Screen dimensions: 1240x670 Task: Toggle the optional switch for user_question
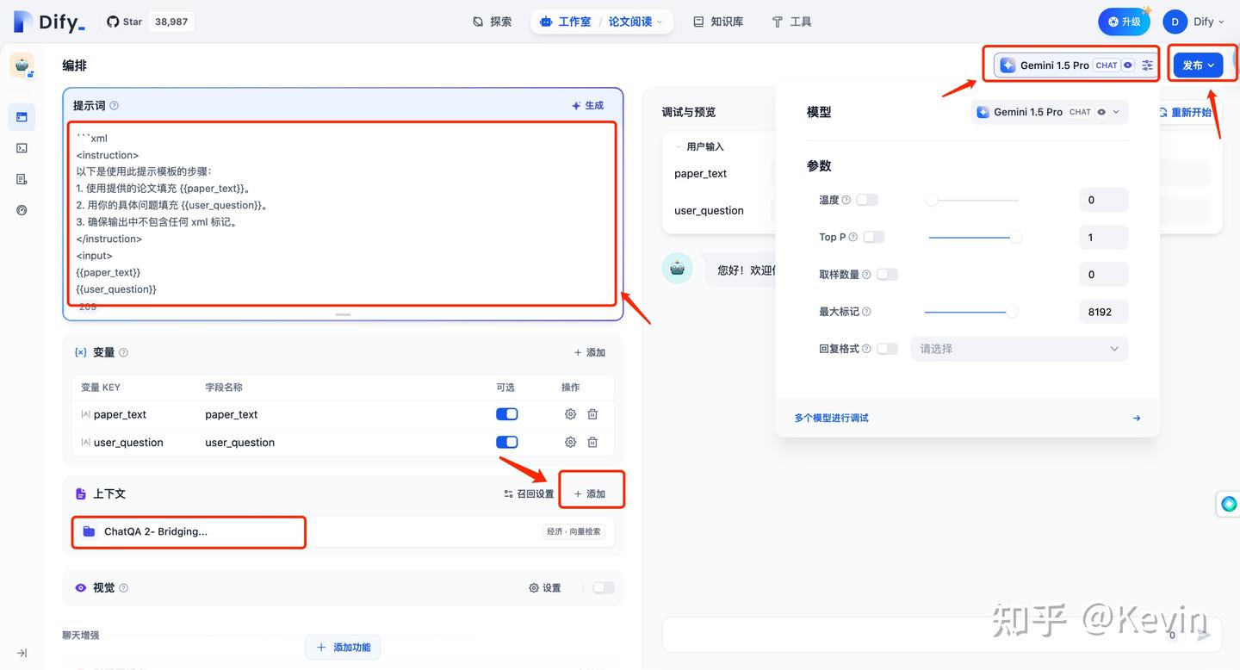[507, 442]
